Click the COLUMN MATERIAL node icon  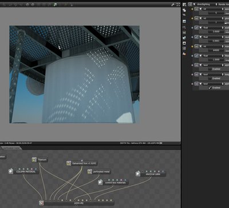pyautogui.click(x=11, y=171)
